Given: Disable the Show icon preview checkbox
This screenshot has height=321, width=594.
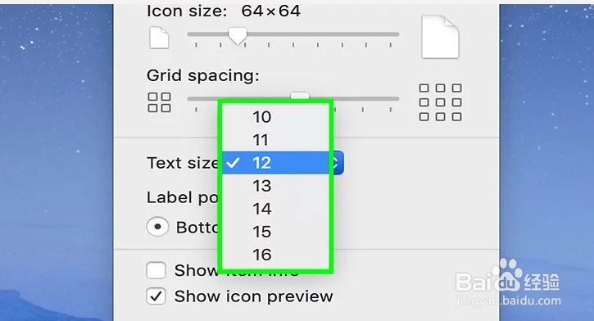Looking at the screenshot, I should coord(156,296).
